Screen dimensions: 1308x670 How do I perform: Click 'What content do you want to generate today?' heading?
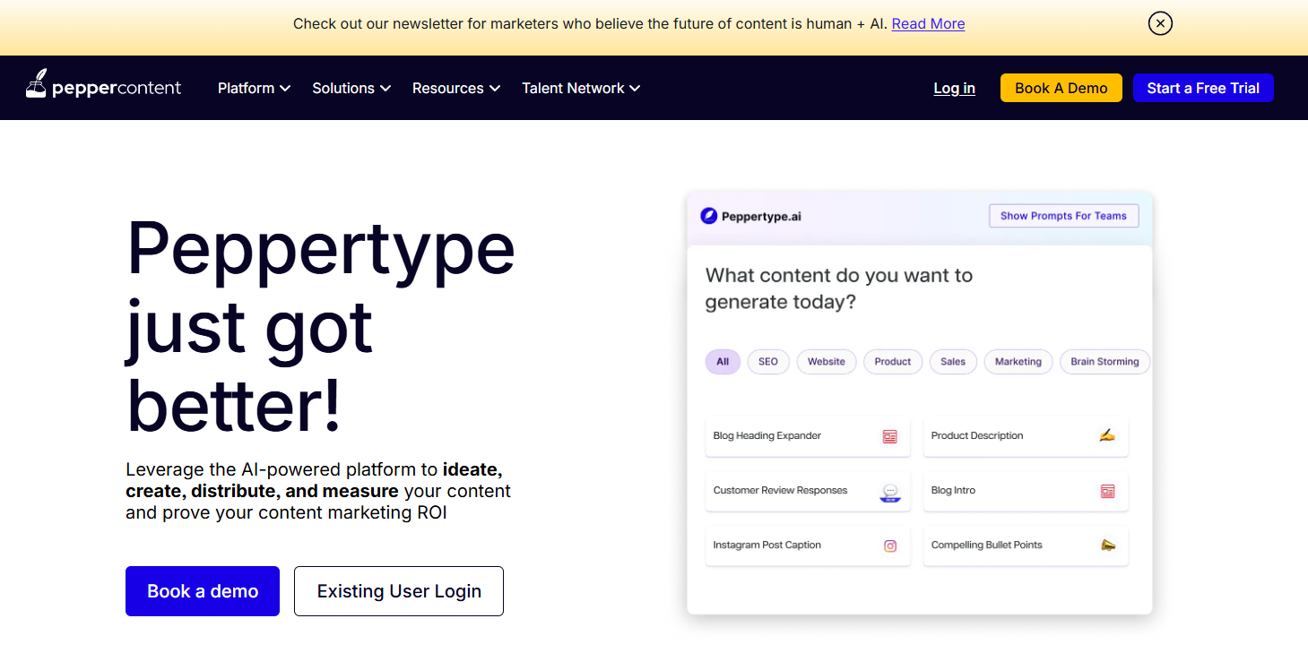(839, 288)
